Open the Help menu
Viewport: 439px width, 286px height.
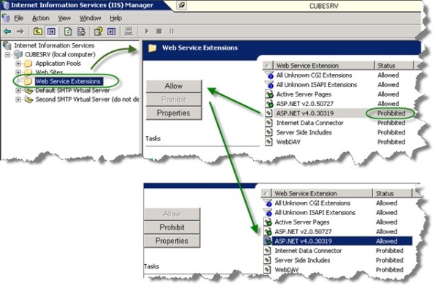[116, 18]
